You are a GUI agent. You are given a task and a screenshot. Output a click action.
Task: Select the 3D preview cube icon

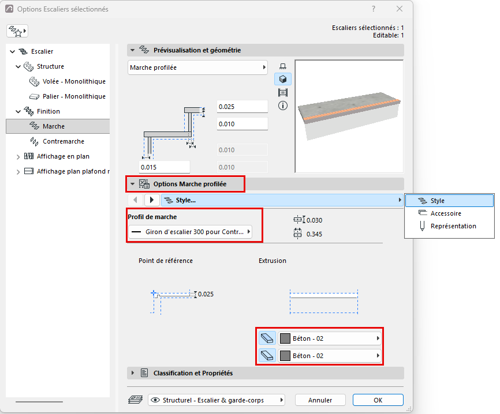pyautogui.click(x=283, y=79)
